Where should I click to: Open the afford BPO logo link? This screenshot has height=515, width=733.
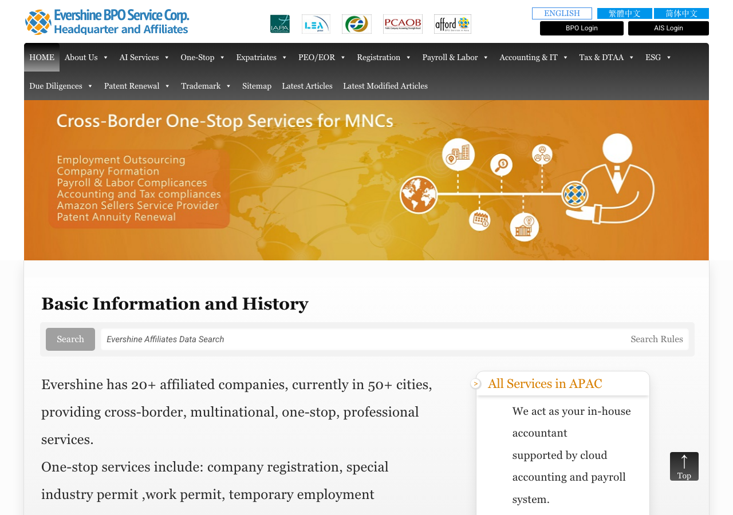tap(452, 24)
